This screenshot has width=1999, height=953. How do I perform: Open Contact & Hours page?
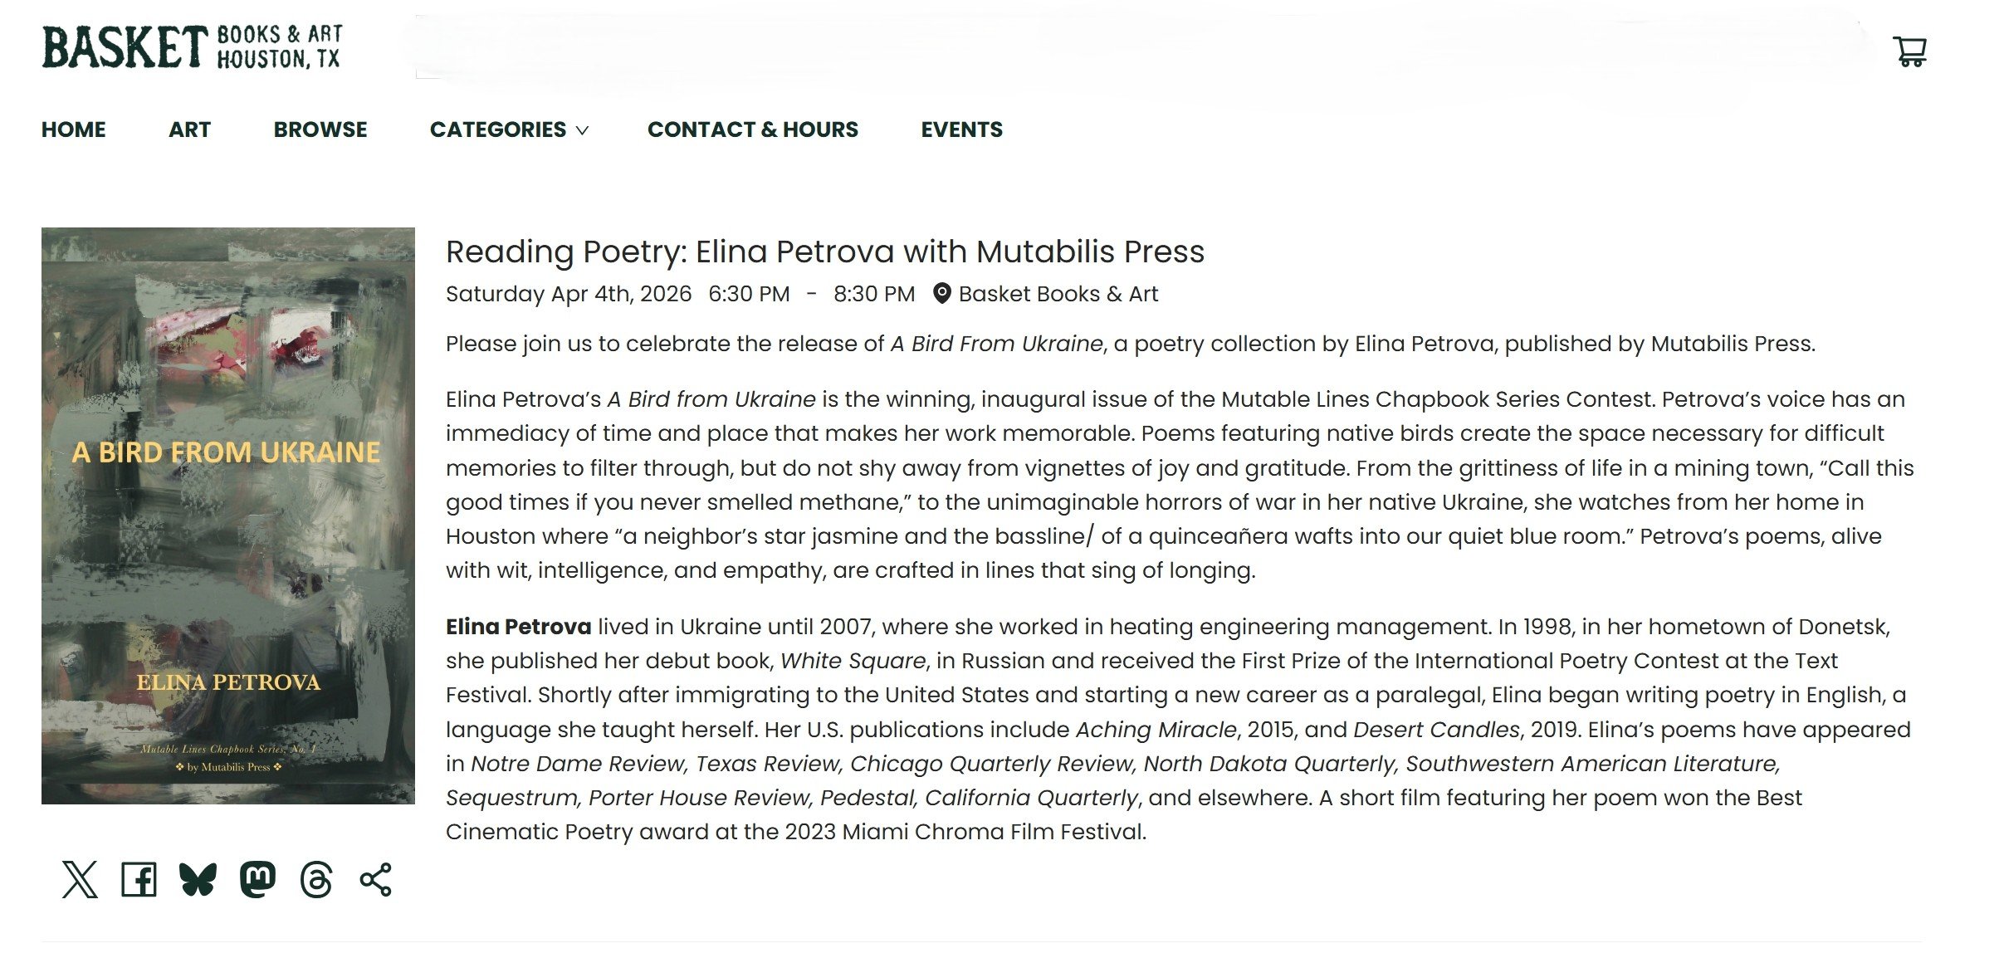tap(753, 130)
